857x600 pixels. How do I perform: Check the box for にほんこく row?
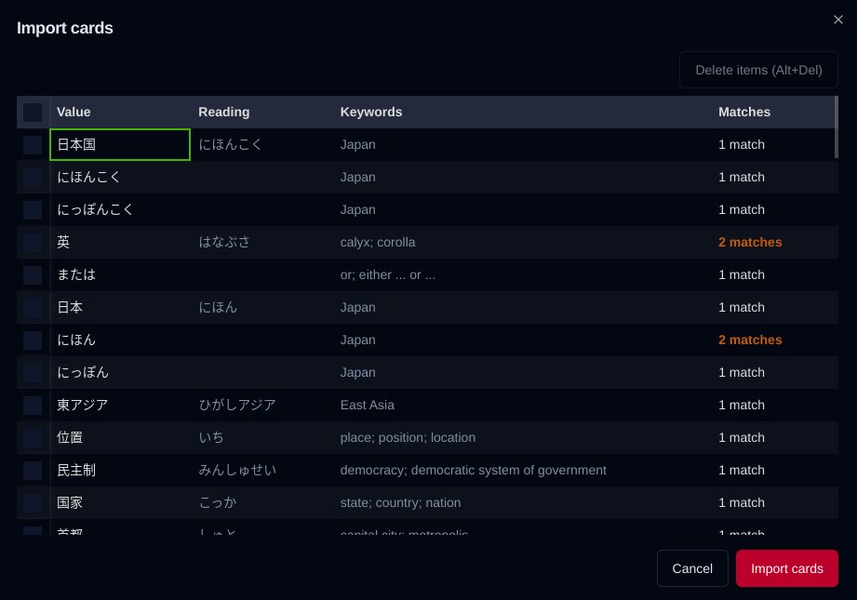coord(33,178)
